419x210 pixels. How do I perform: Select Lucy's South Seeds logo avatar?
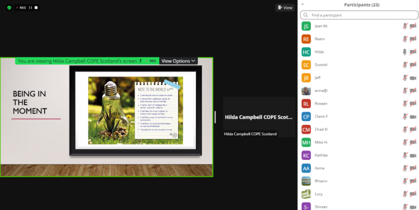click(x=306, y=194)
